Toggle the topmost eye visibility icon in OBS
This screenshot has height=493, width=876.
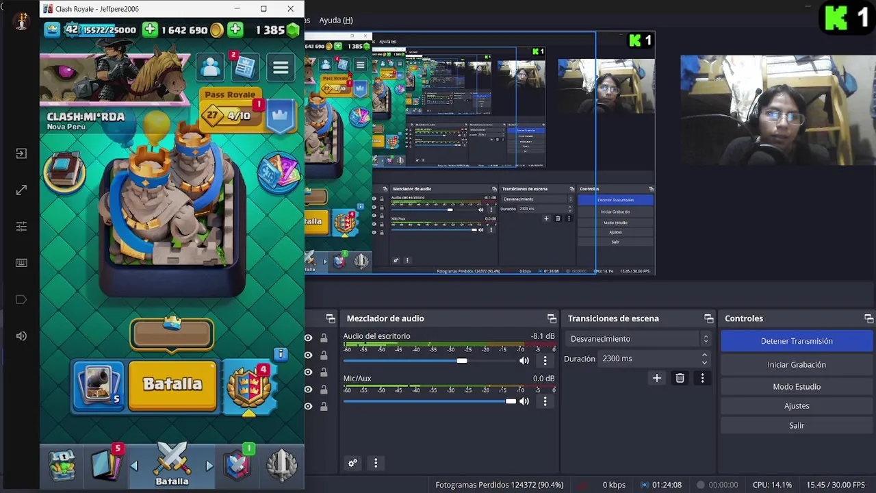(309, 338)
